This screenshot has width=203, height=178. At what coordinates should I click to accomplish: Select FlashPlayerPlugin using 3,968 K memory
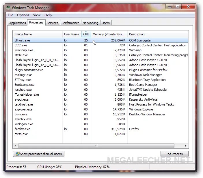(100, 65)
